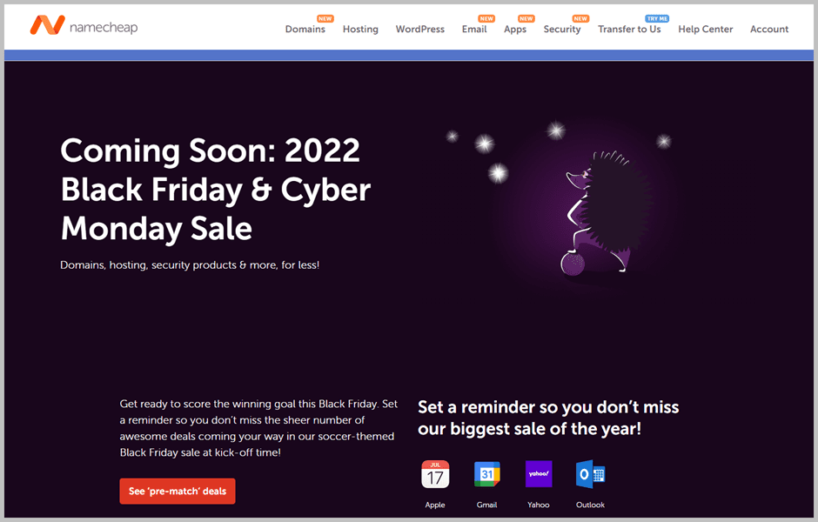The image size is (818, 522).
Task: Select the Apple calendar reminder icon
Action: point(435,474)
